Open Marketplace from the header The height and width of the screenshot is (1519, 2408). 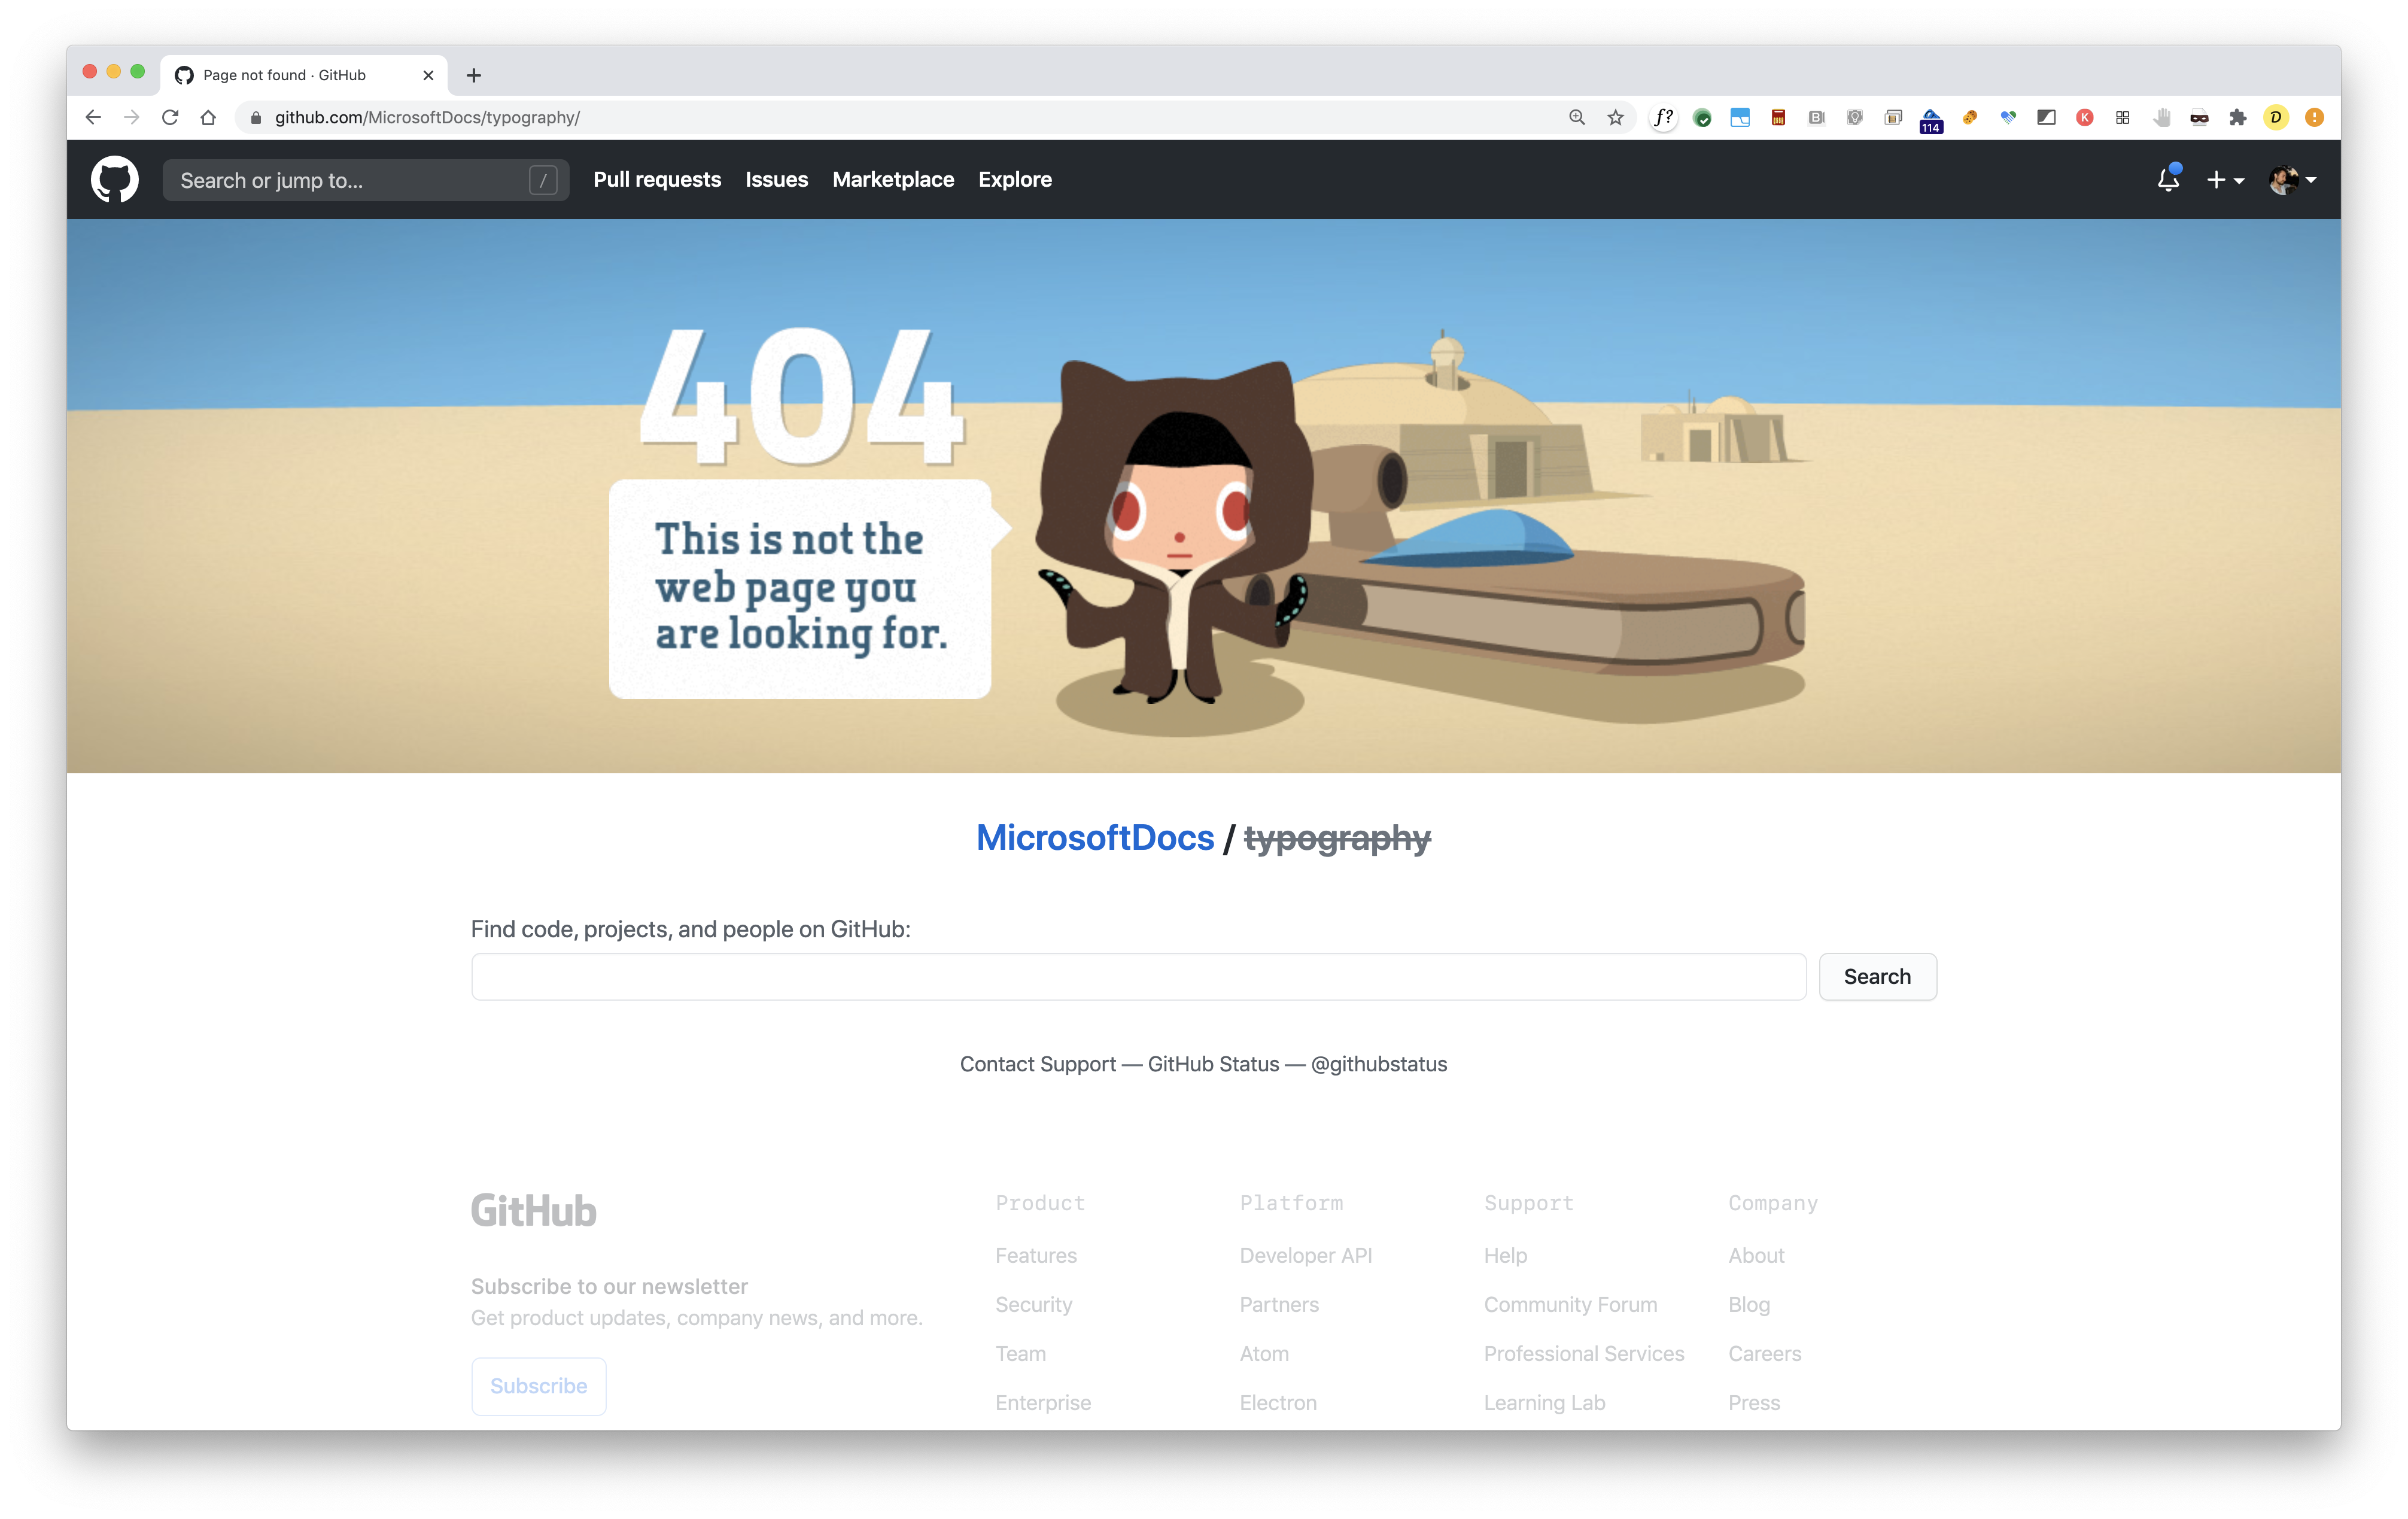pyautogui.click(x=893, y=179)
